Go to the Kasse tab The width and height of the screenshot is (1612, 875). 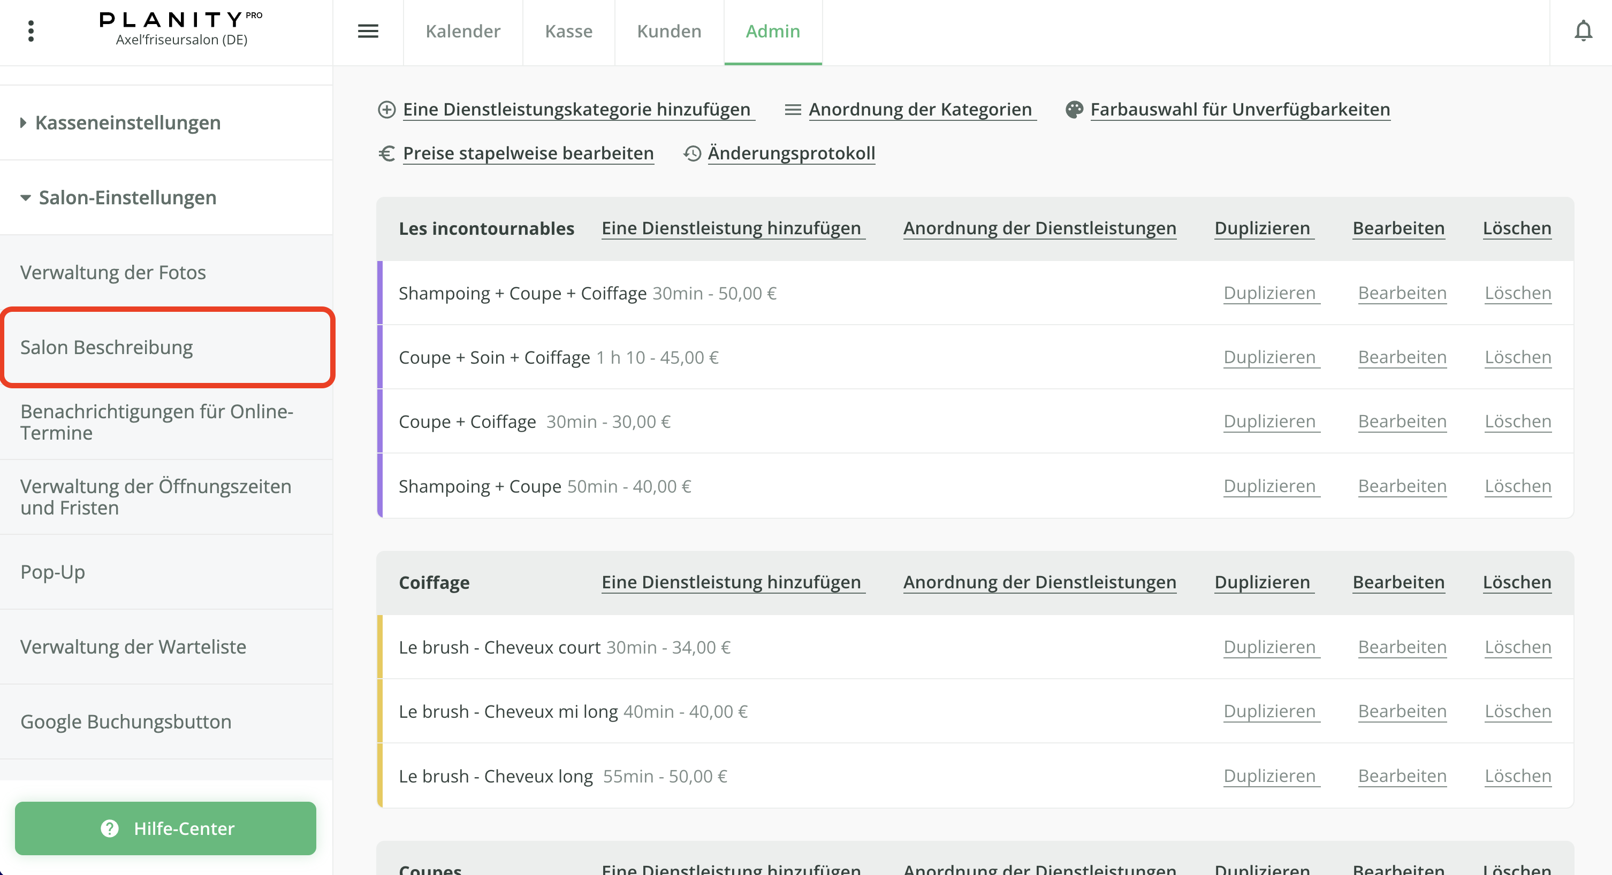[568, 31]
